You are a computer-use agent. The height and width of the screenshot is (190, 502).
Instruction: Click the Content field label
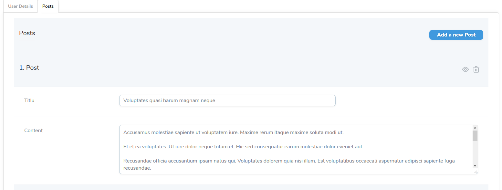34,131
